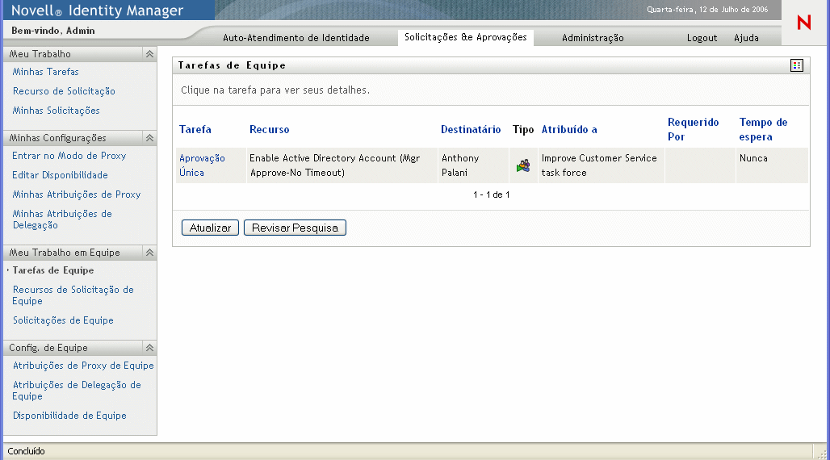Image resolution: width=830 pixels, height=460 pixels.
Task: Collapse the Config. de Equipe section
Action: tap(149, 348)
